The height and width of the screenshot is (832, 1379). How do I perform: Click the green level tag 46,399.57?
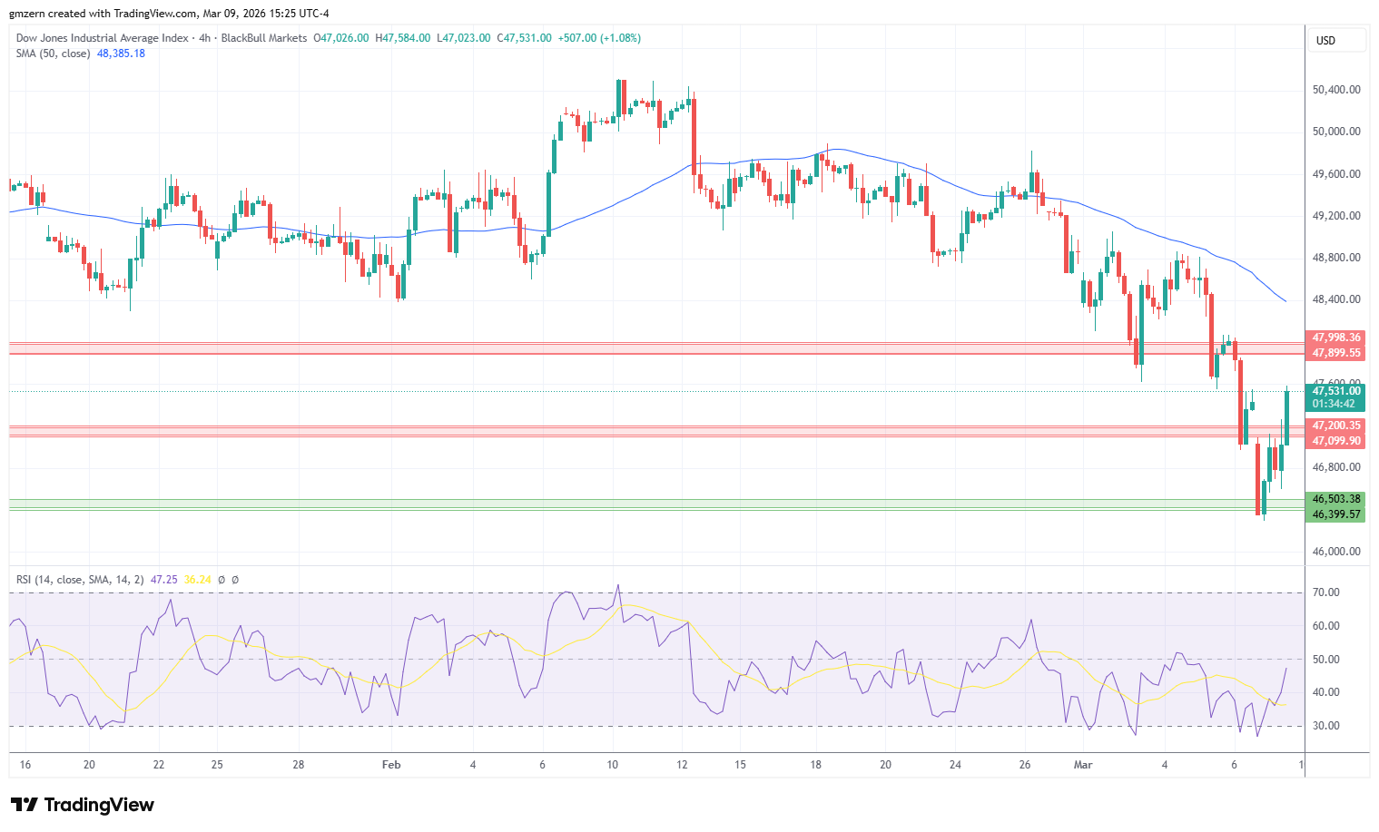tap(1335, 514)
